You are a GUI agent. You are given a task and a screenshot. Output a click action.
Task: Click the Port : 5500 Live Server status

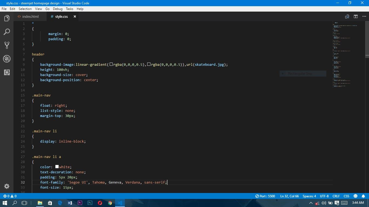[x=265, y=196]
